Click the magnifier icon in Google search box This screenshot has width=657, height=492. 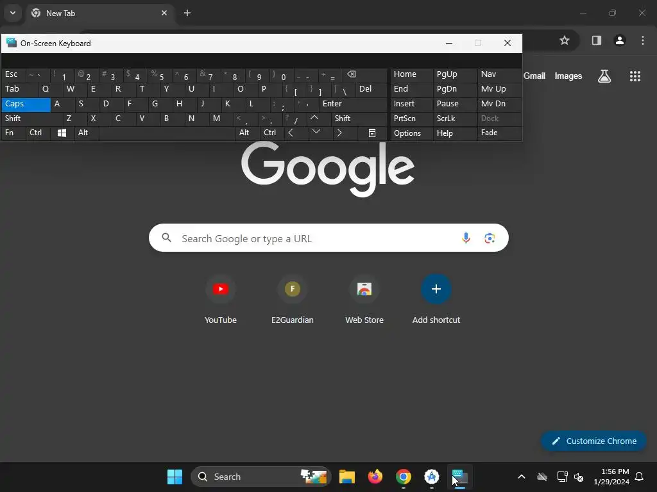tap(166, 238)
